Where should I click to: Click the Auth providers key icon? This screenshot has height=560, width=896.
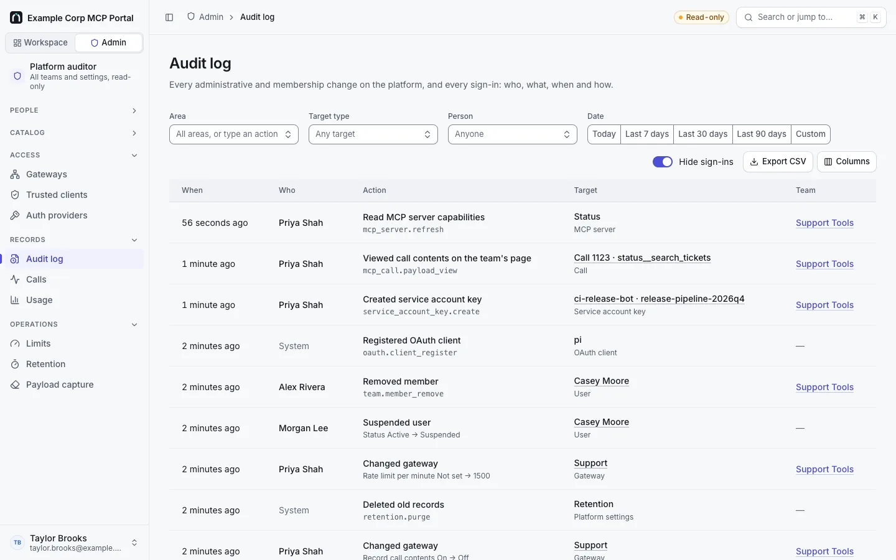pyautogui.click(x=15, y=215)
